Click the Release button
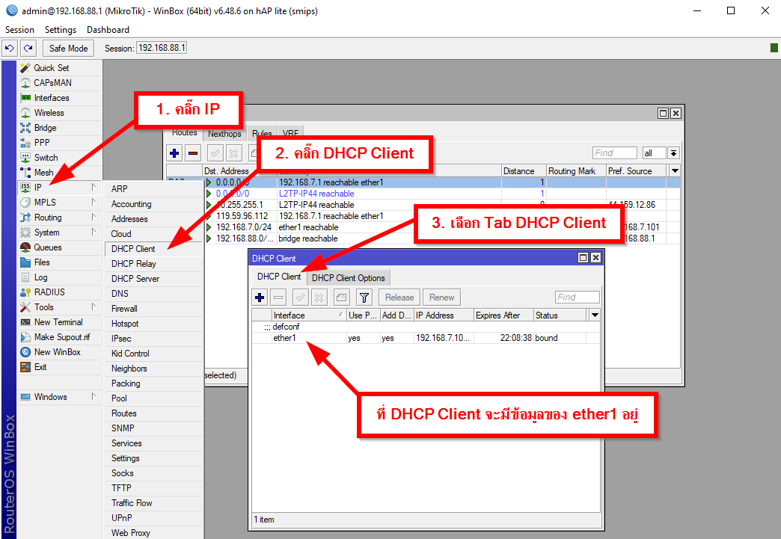 (x=399, y=298)
